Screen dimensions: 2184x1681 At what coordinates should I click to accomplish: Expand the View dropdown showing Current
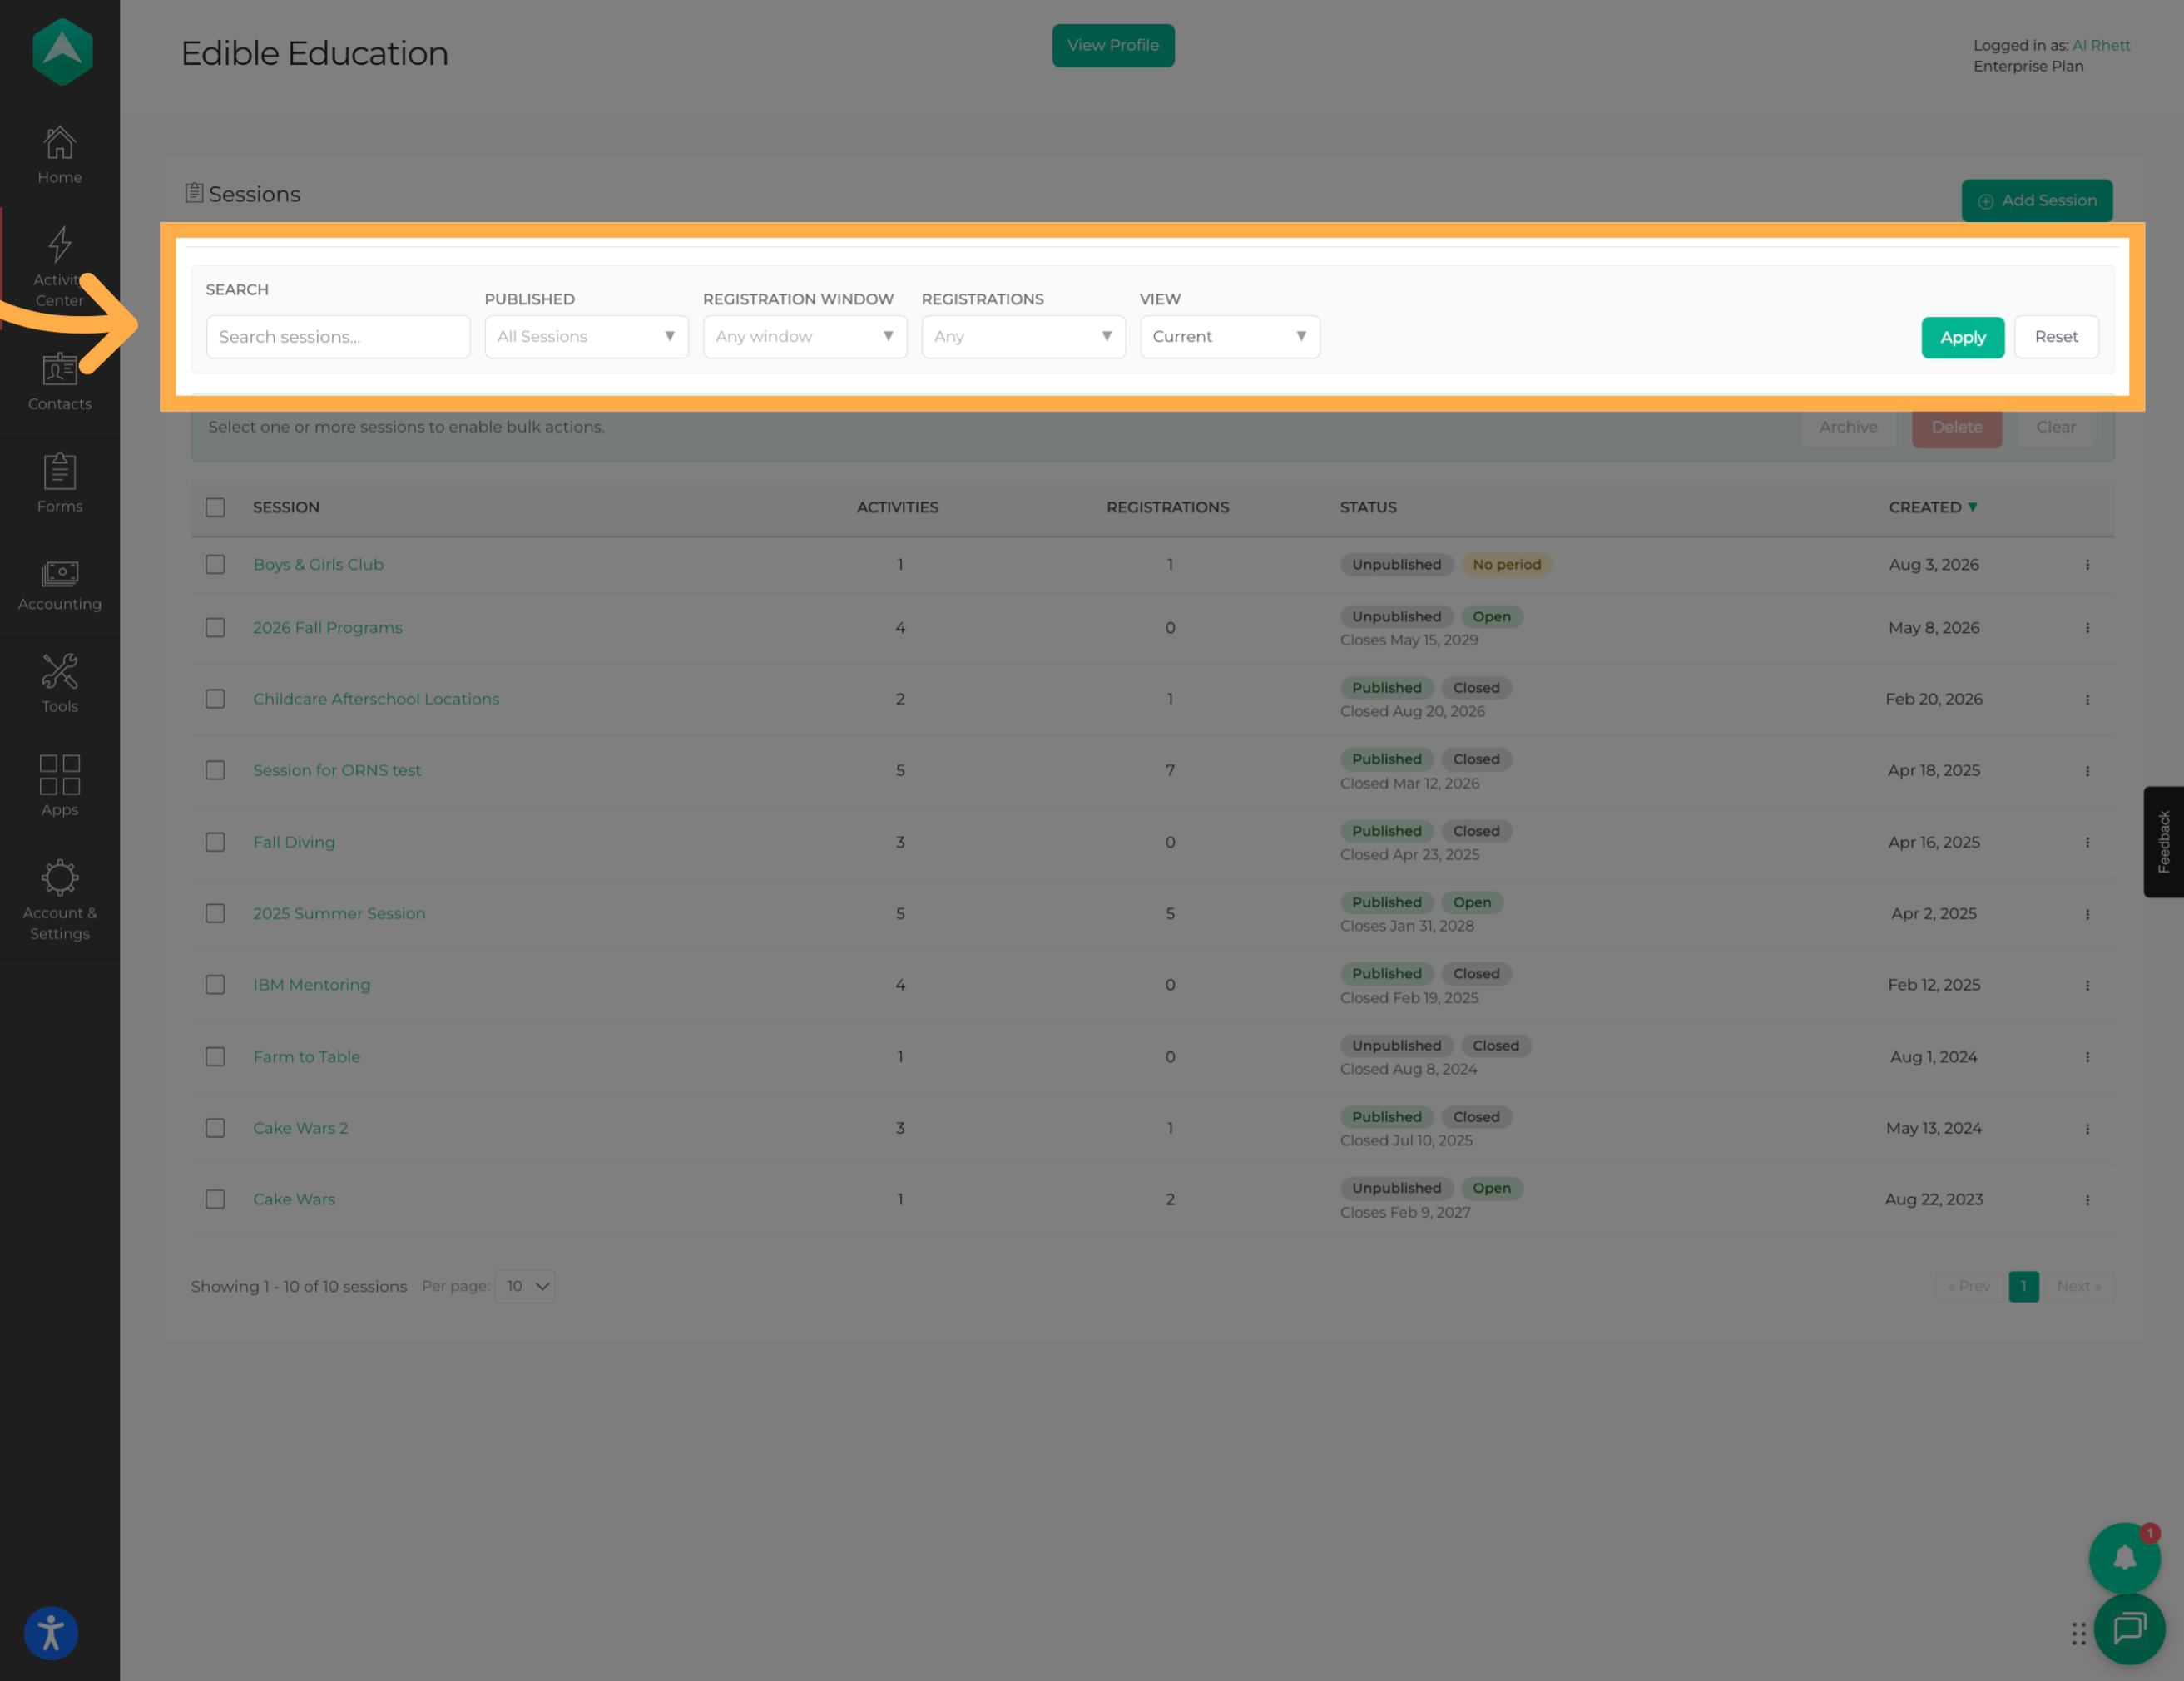1229,337
